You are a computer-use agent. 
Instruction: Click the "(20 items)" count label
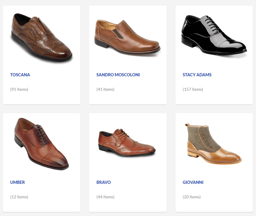(192, 197)
